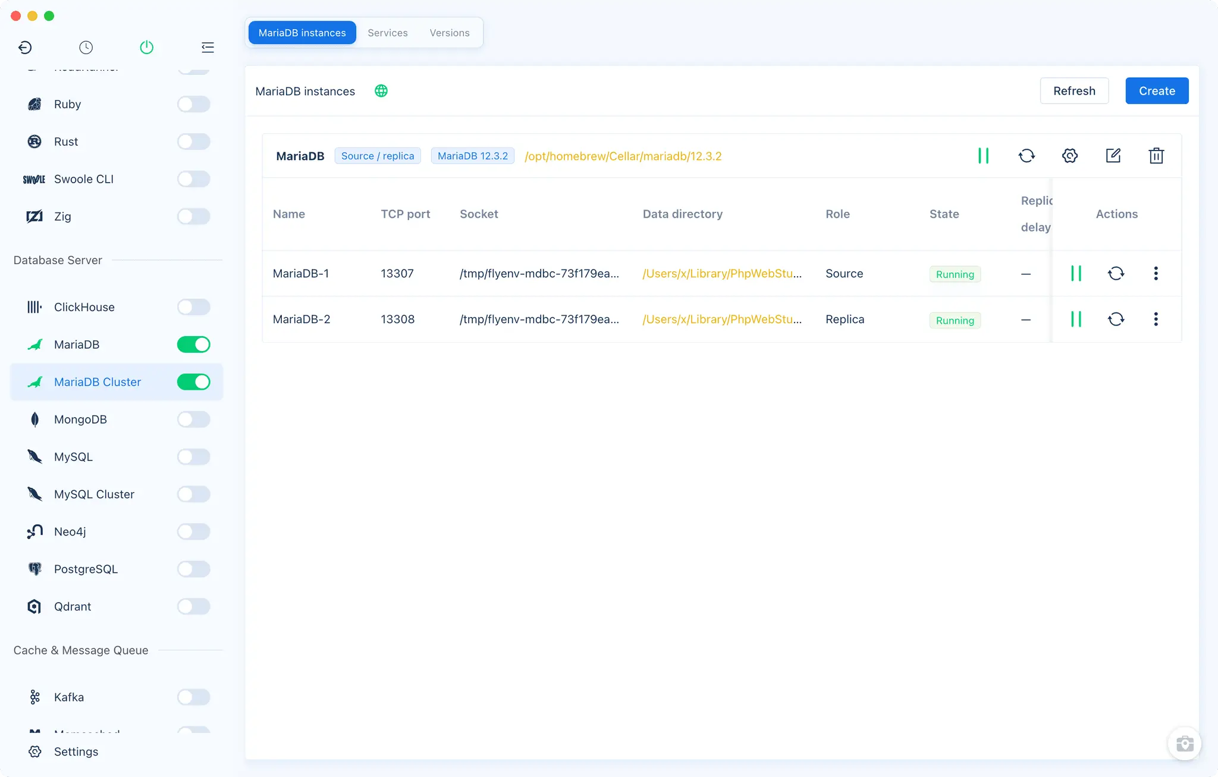Turn on the Swoole CLI switch
The image size is (1218, 777).
(x=193, y=179)
